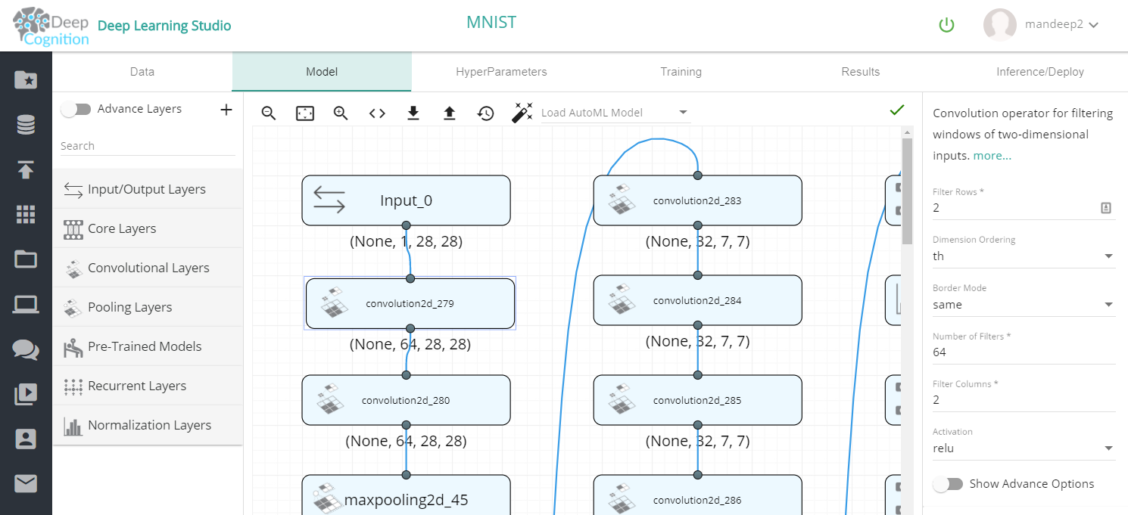Screen dimensions: 1128x515
Task: Click the upload arrow icon in sidebar
Action: [x=26, y=169]
